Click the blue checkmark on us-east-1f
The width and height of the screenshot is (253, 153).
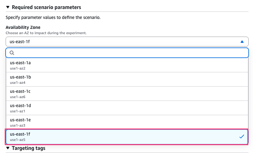click(242, 137)
